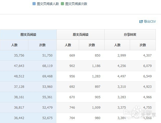Sort by 次数 under 图文页阅读

pos(42,45)
